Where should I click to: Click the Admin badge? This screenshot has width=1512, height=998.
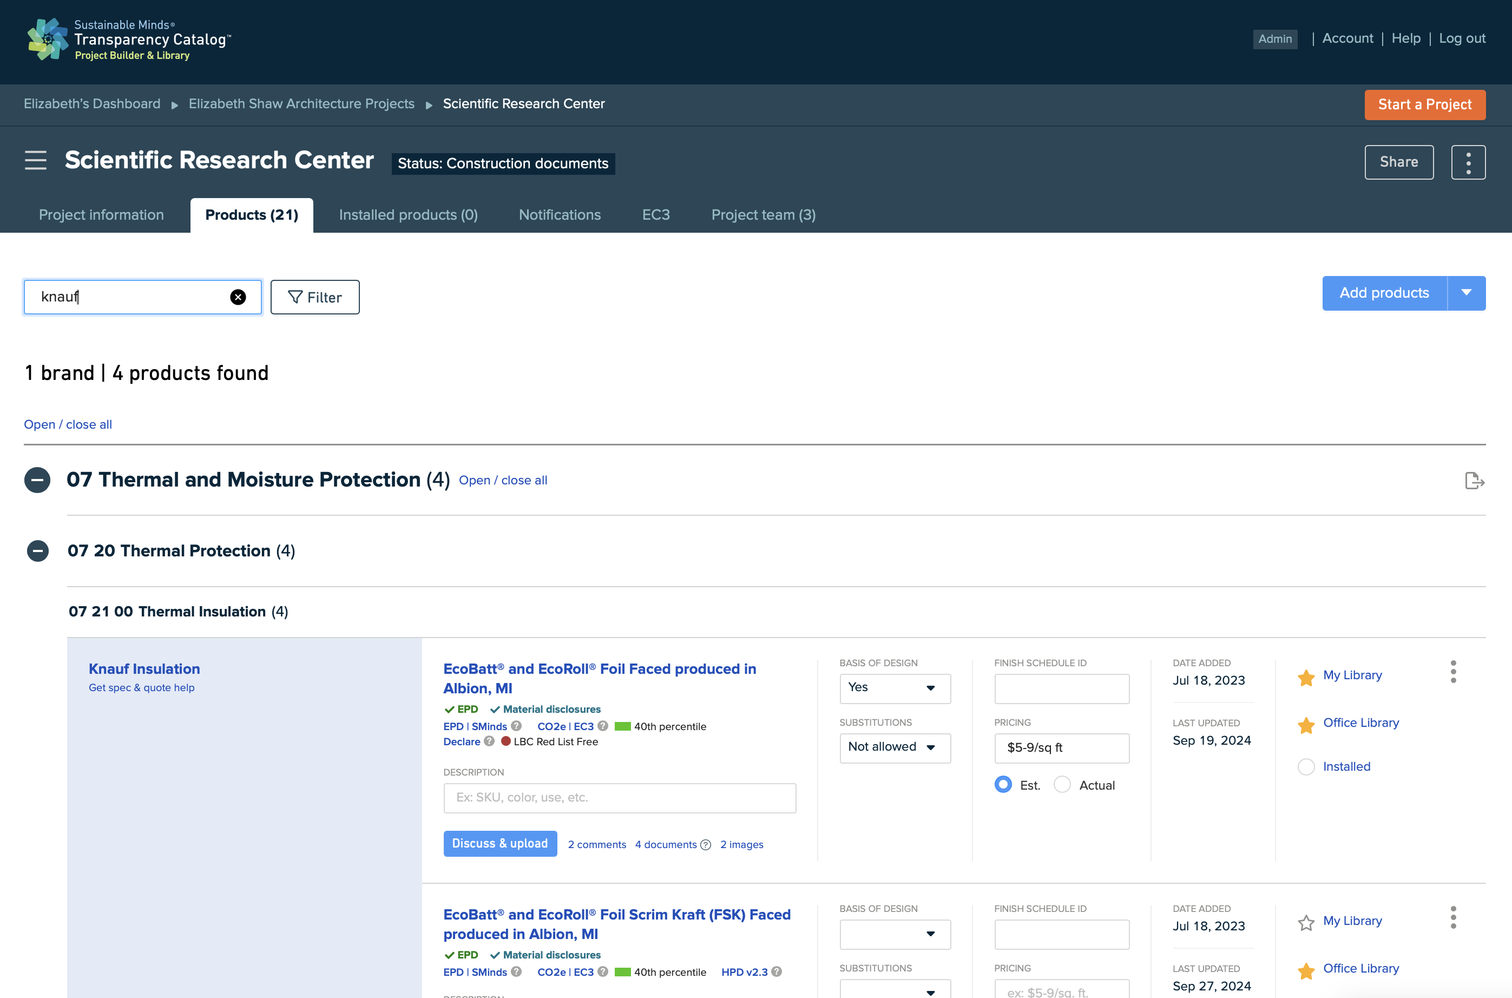click(x=1274, y=39)
